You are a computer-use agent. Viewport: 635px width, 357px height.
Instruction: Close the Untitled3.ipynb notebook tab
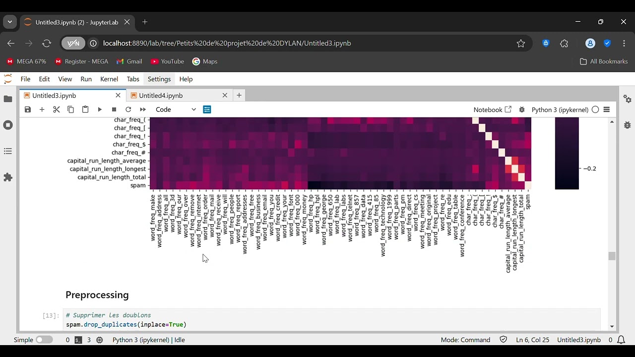coord(118,95)
